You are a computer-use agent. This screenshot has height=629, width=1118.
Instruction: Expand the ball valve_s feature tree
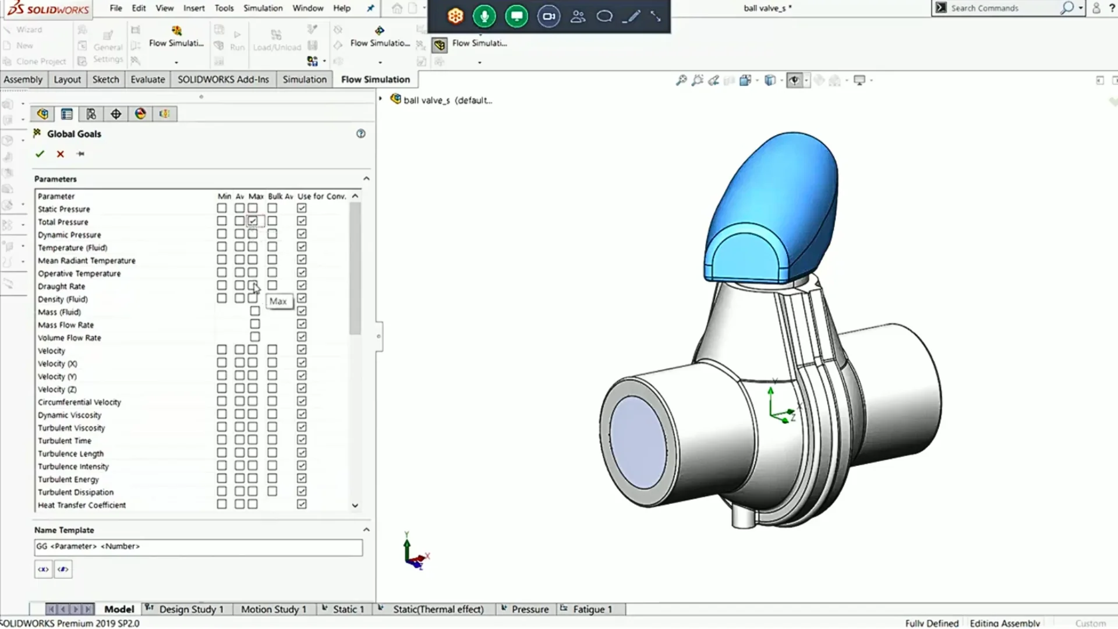[x=381, y=100]
